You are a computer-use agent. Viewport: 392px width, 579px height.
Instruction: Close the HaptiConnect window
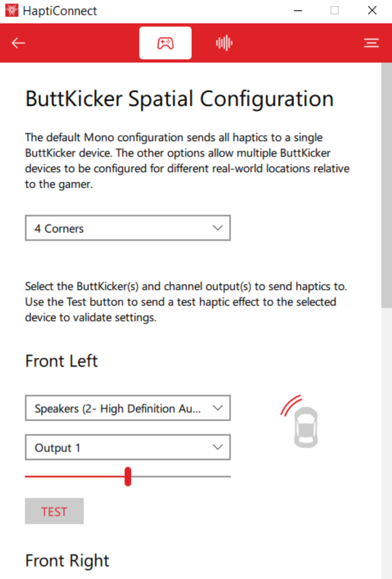372,10
